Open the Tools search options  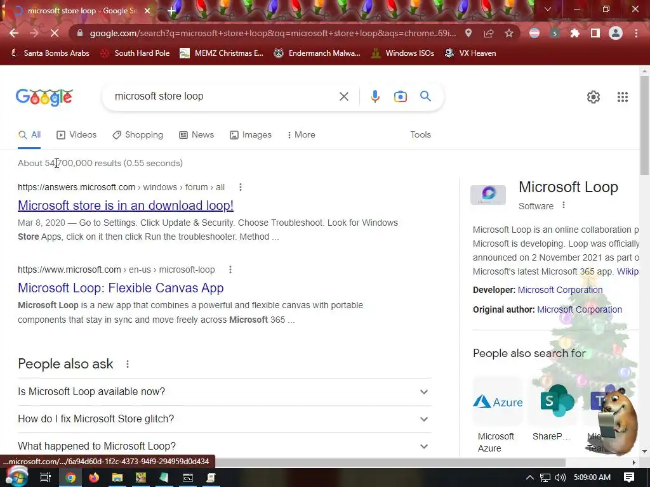click(x=421, y=135)
